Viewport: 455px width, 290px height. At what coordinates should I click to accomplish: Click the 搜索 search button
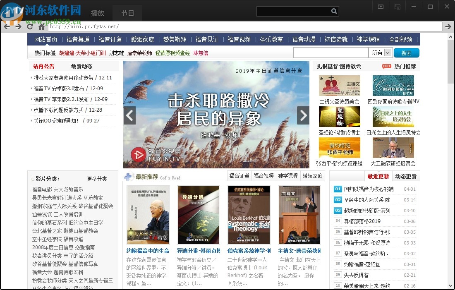tap(406, 53)
